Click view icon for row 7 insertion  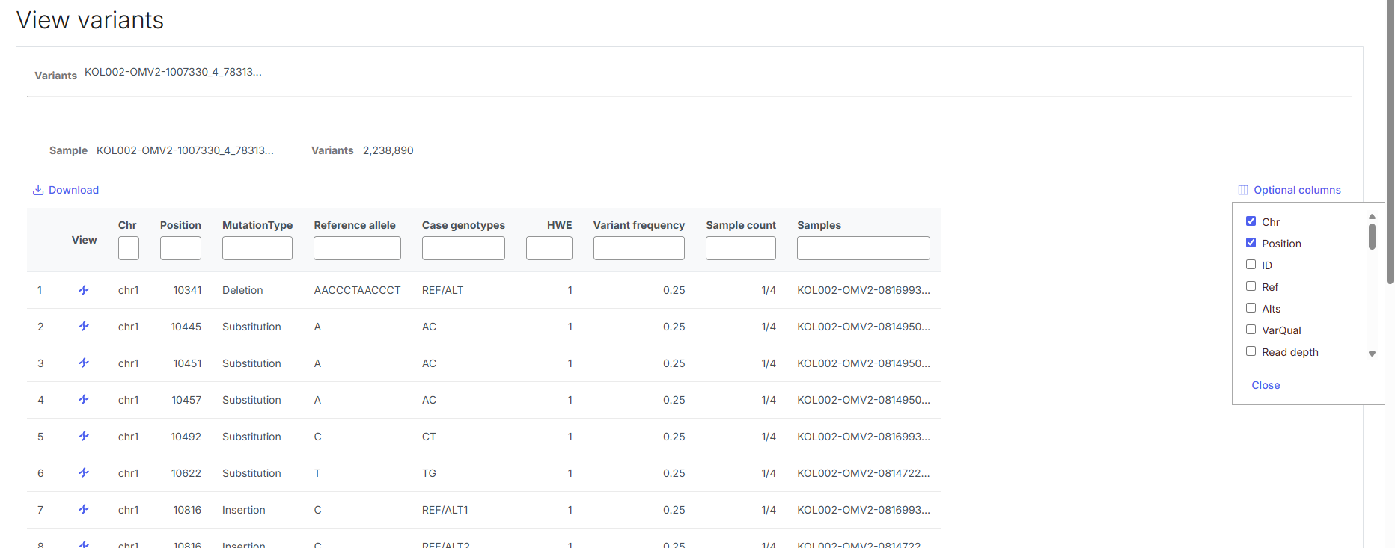(x=84, y=510)
